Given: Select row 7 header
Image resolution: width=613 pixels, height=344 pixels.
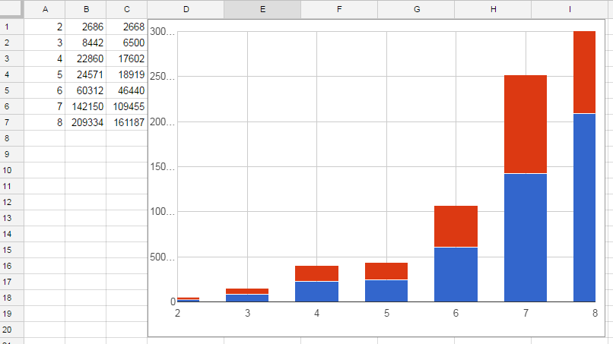Looking at the screenshot, I should click(11, 122).
